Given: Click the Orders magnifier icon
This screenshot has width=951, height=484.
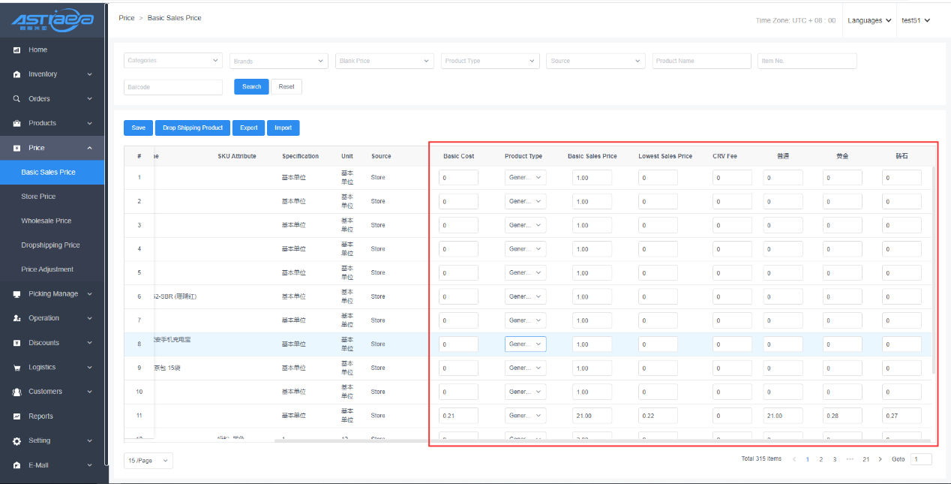Looking at the screenshot, I should tap(16, 99).
